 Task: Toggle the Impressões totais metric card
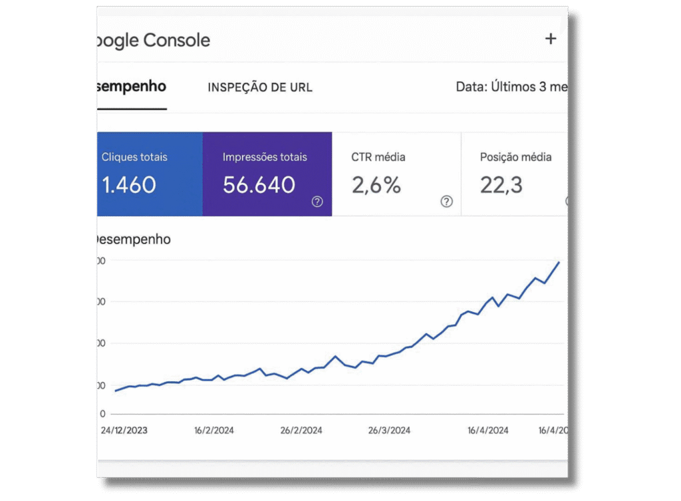267,174
